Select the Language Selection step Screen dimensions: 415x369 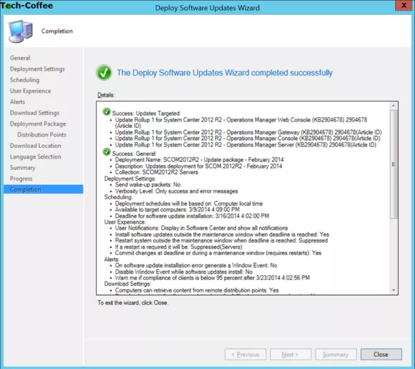click(36, 157)
